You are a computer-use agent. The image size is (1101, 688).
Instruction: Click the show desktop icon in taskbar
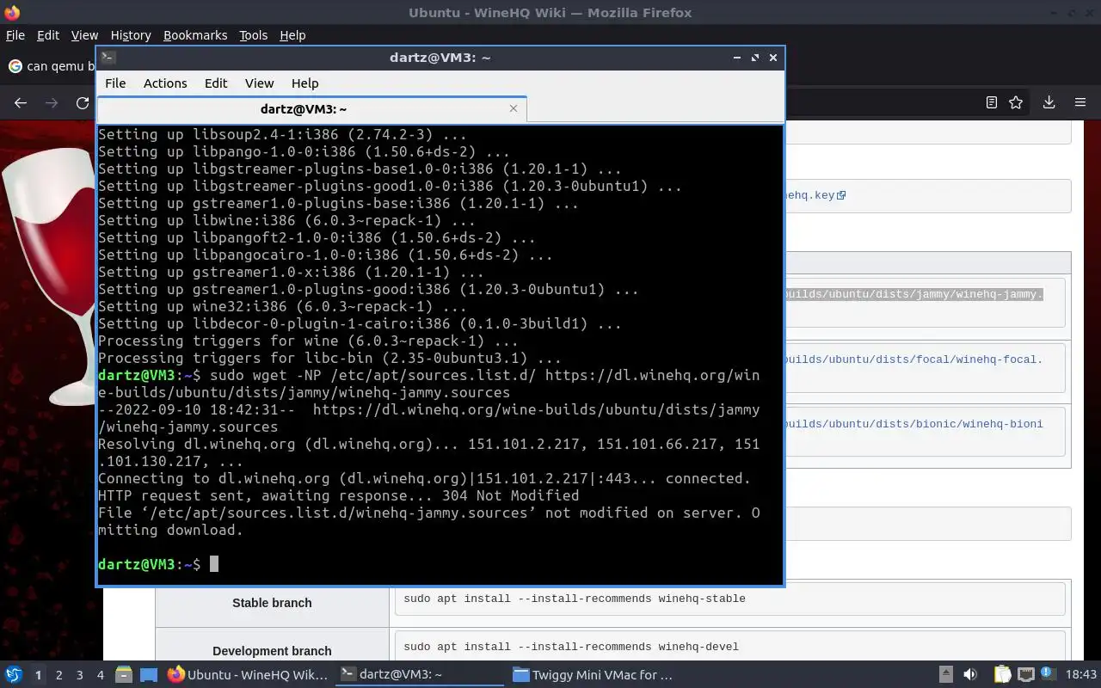click(x=148, y=675)
